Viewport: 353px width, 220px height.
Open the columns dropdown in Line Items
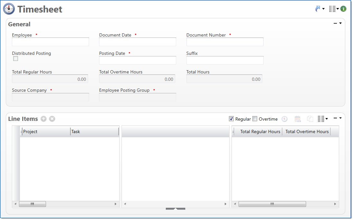tap(322, 119)
